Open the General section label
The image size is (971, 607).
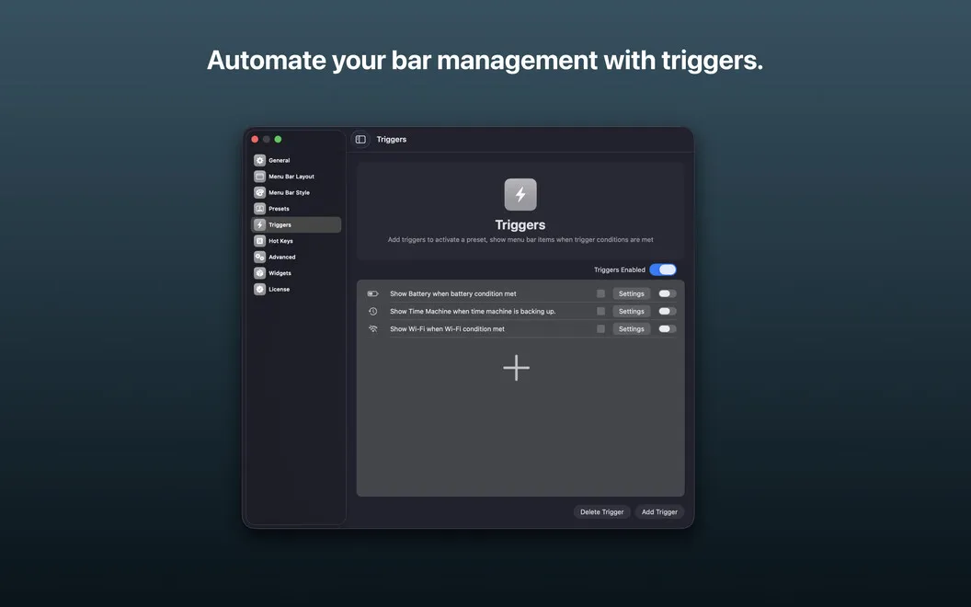280,160
